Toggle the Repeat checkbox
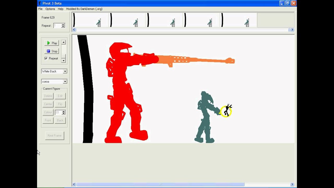 coord(46,58)
